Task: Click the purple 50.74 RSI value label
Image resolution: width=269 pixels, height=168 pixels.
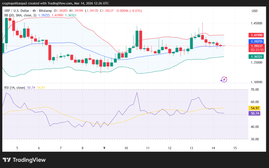Action: [x=255, y=113]
